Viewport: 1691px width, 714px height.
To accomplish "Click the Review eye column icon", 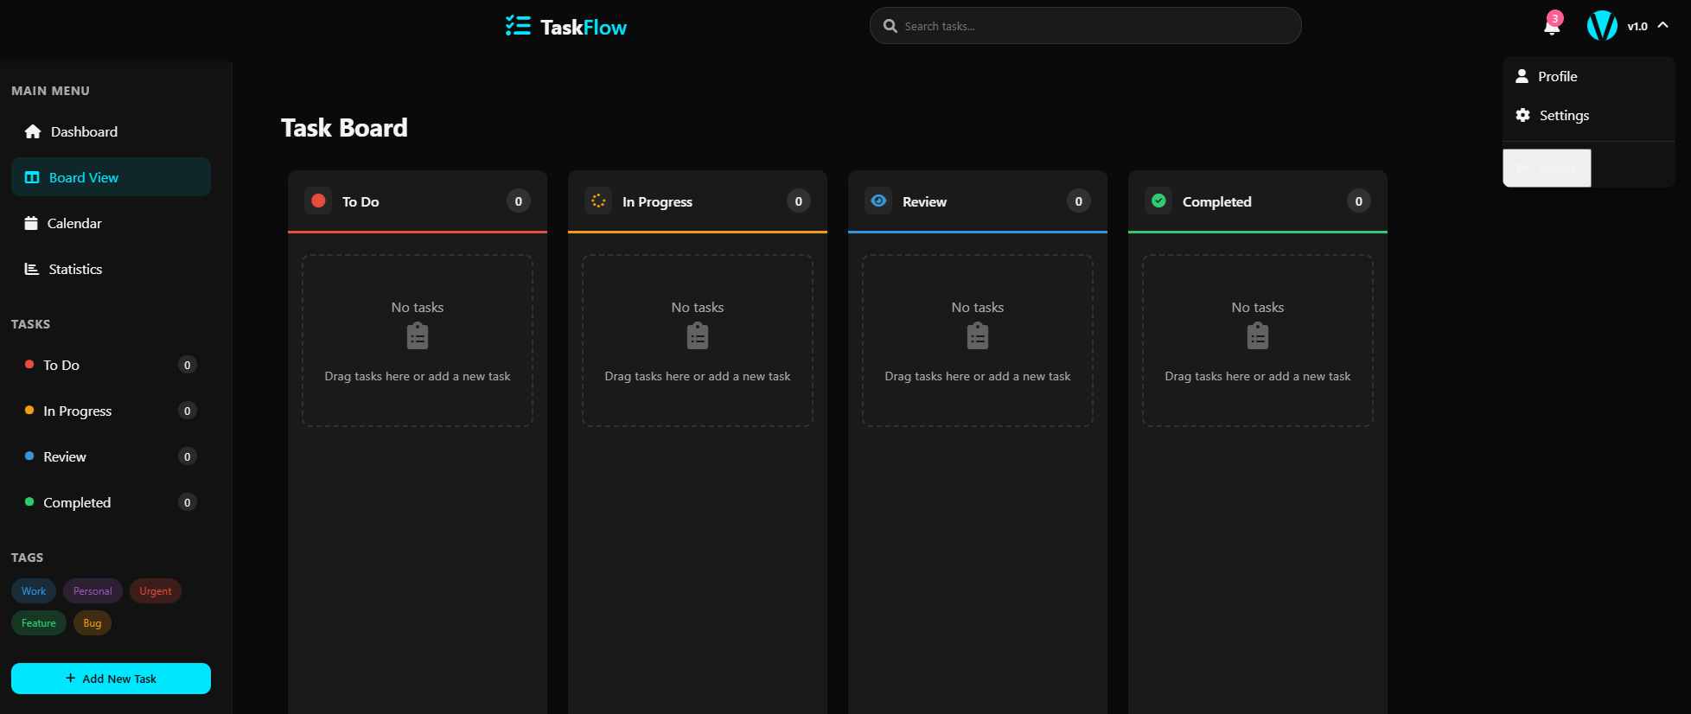I will pyautogui.click(x=878, y=201).
